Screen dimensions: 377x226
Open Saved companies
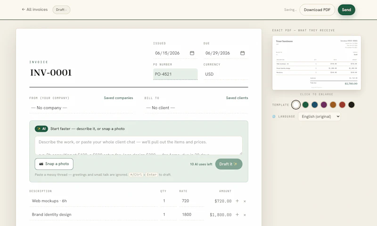point(118,98)
